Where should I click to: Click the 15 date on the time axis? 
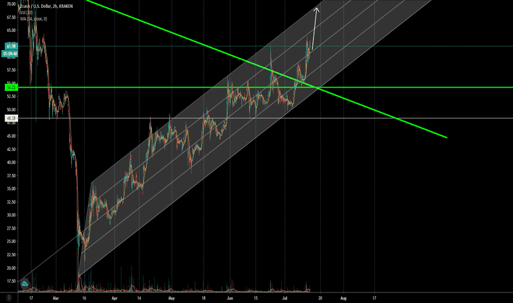click(256, 299)
